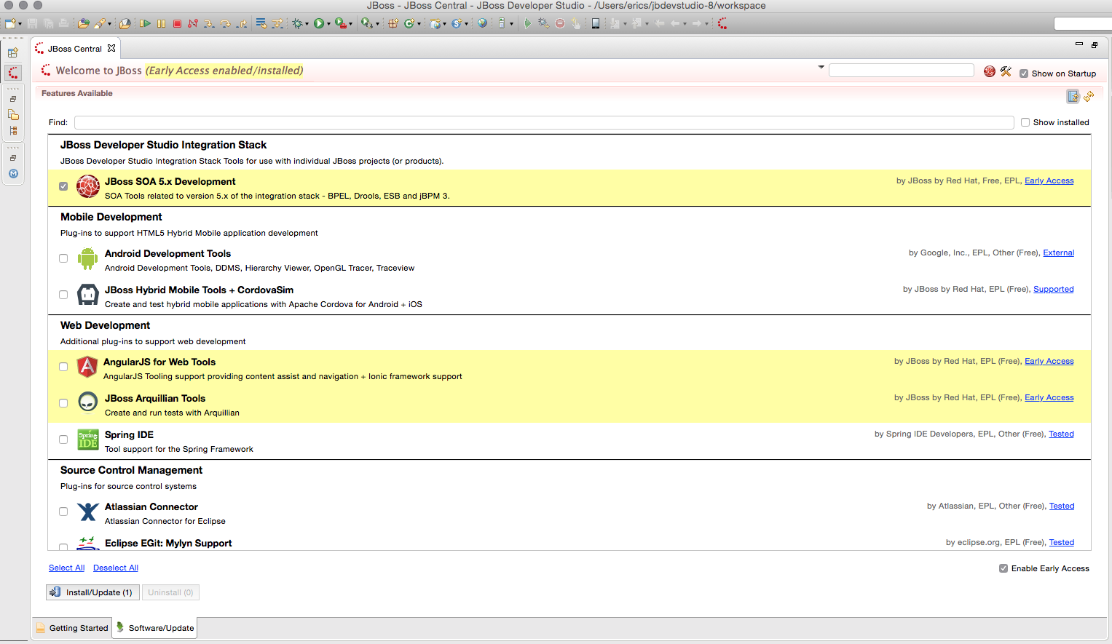
Task: Launch the BrowserSim phone icon
Action: point(596,23)
